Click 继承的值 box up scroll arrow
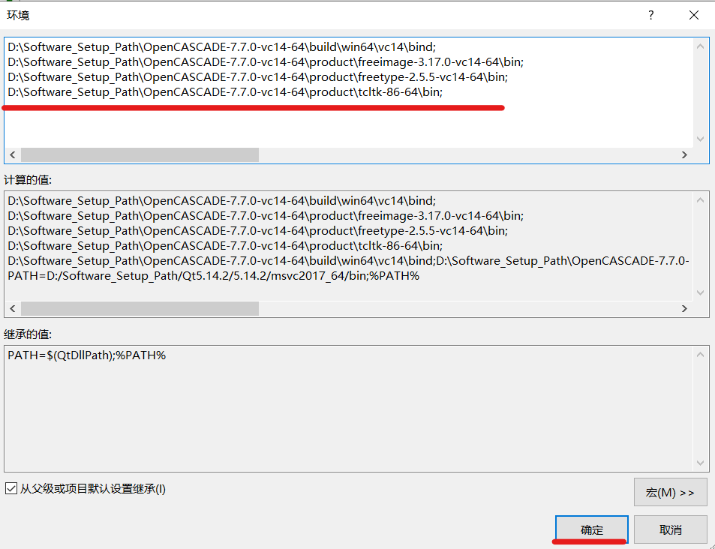This screenshot has width=715, height=549. coord(701,355)
